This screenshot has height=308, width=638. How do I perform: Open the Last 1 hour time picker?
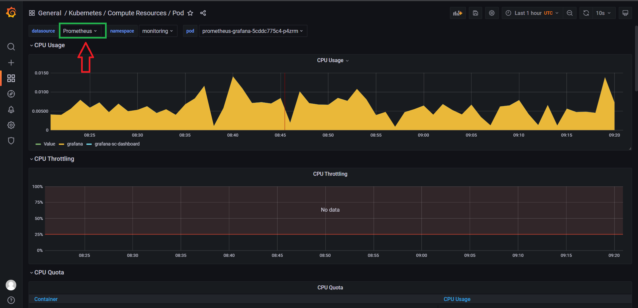532,13
